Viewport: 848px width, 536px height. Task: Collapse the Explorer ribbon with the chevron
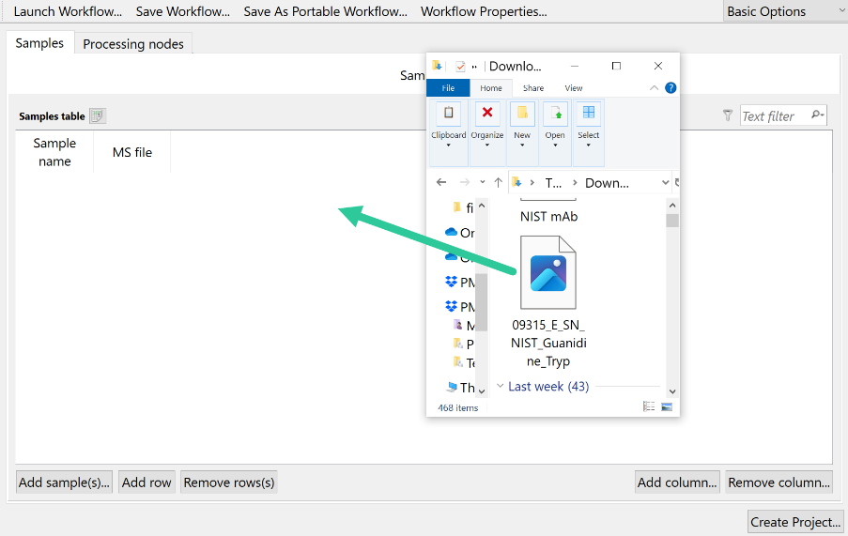click(x=654, y=87)
